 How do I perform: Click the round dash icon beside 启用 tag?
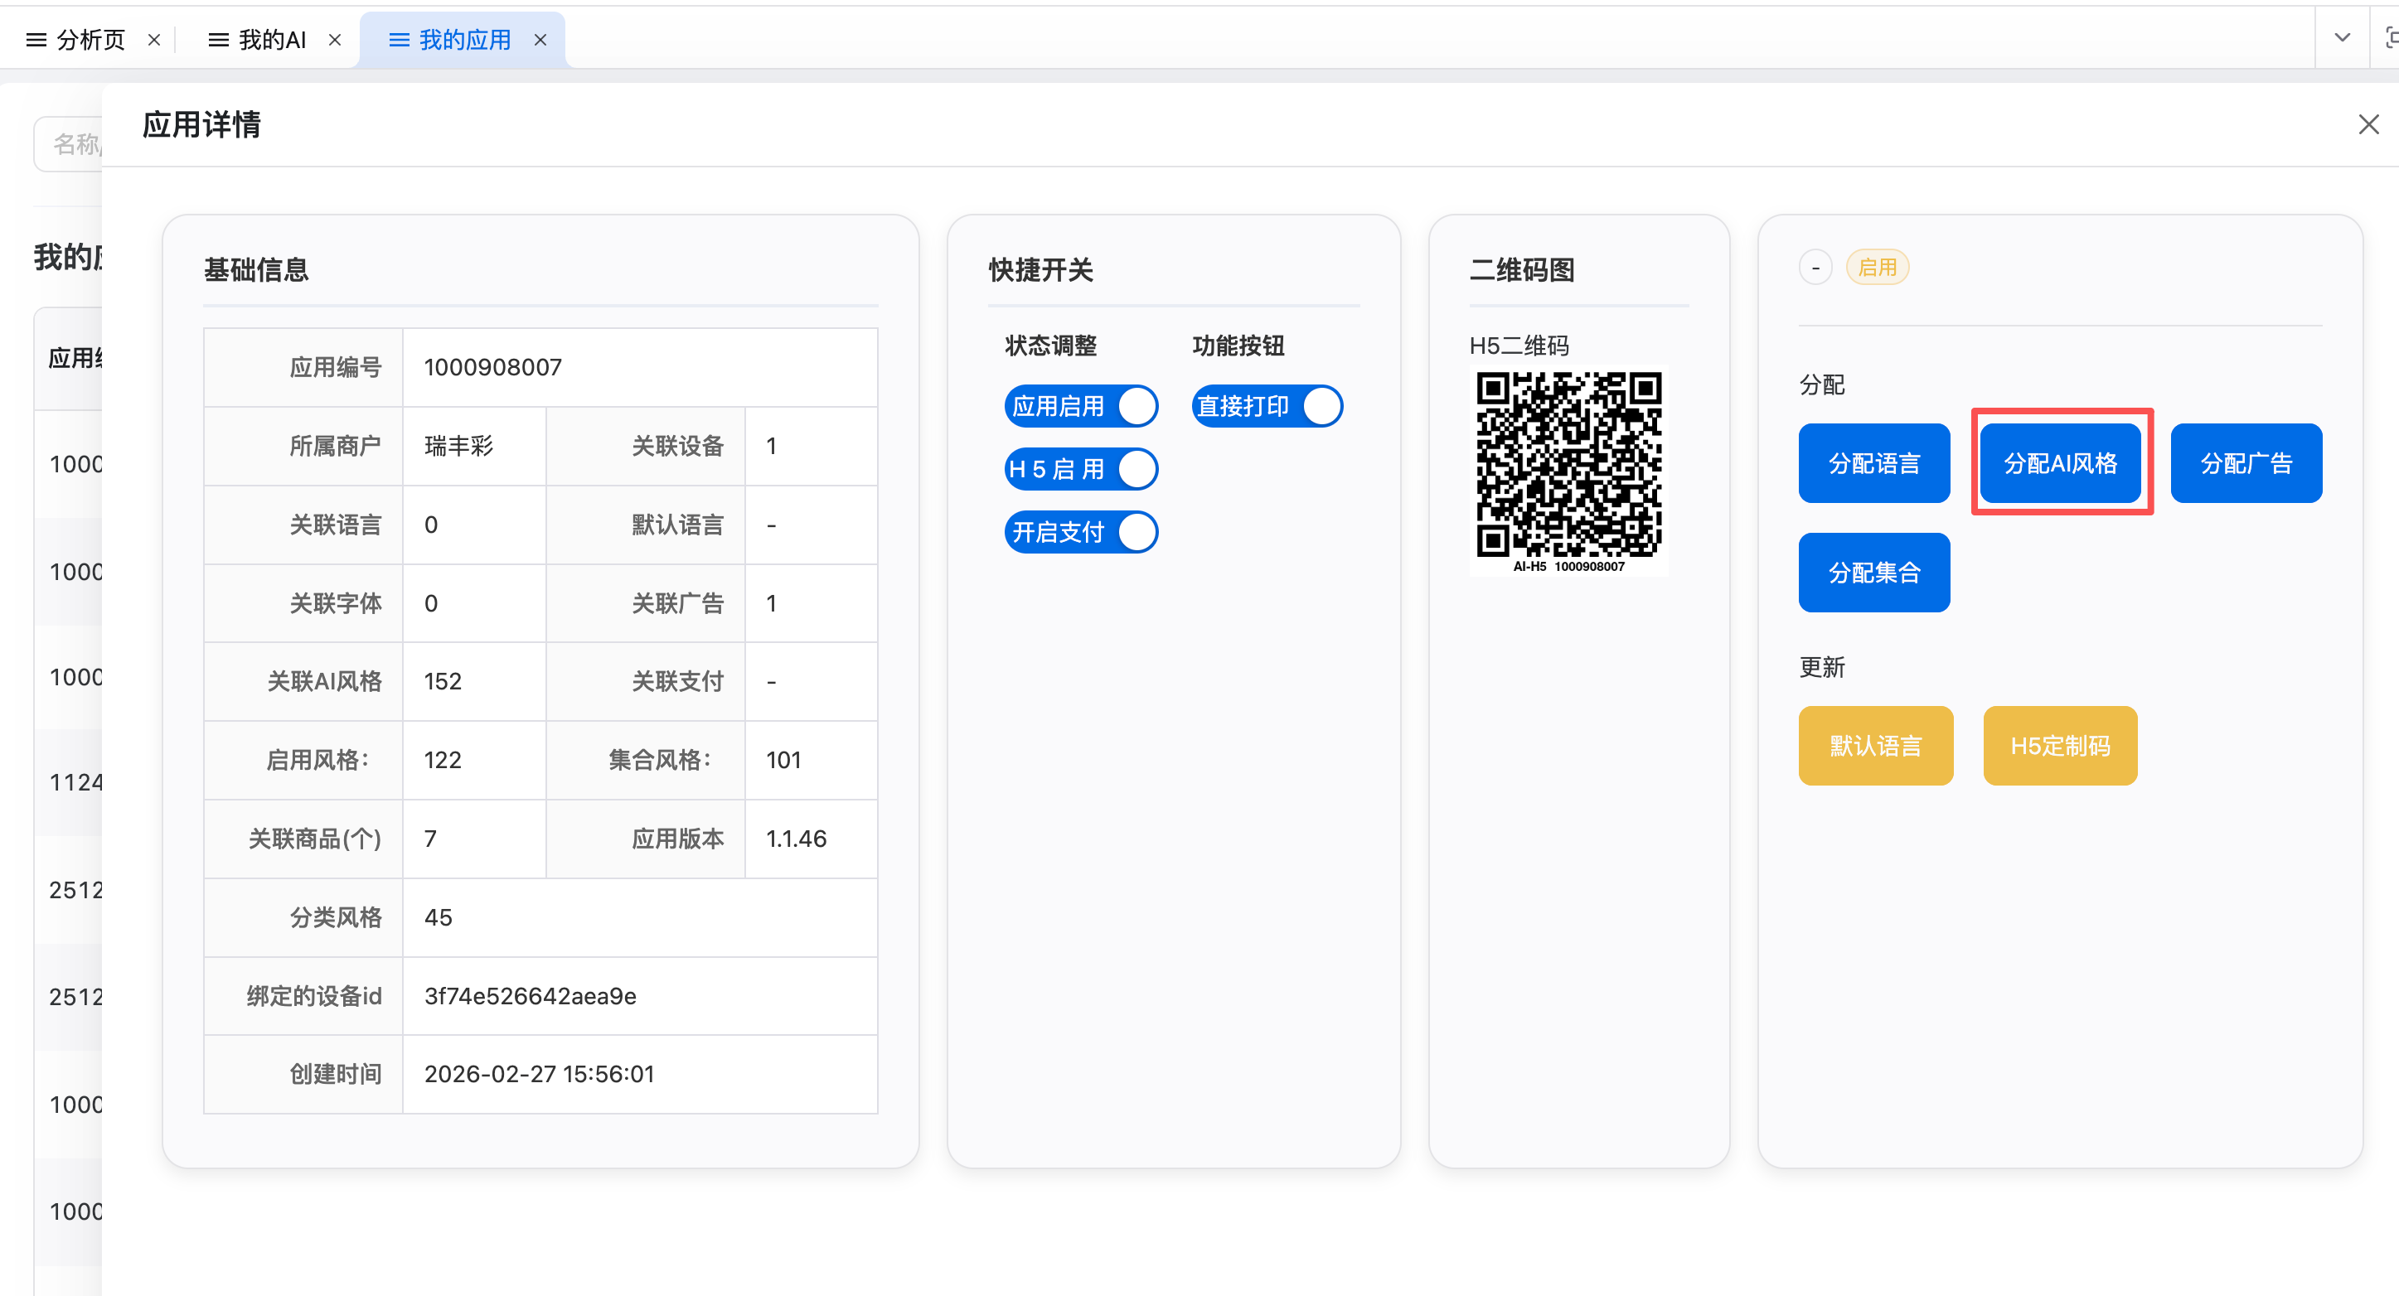[x=1815, y=268]
